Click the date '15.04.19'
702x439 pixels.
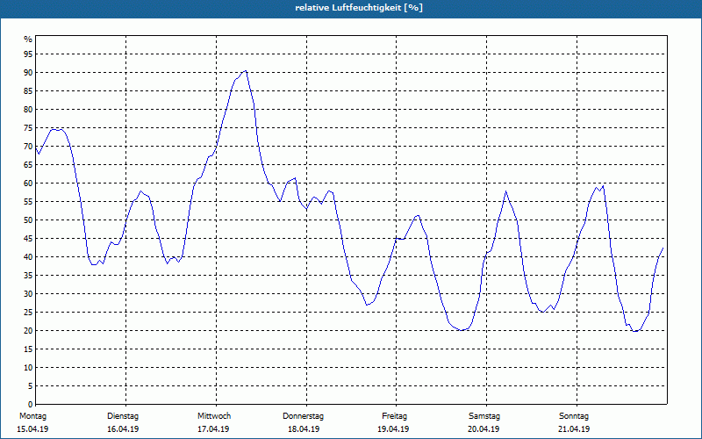click(32, 429)
